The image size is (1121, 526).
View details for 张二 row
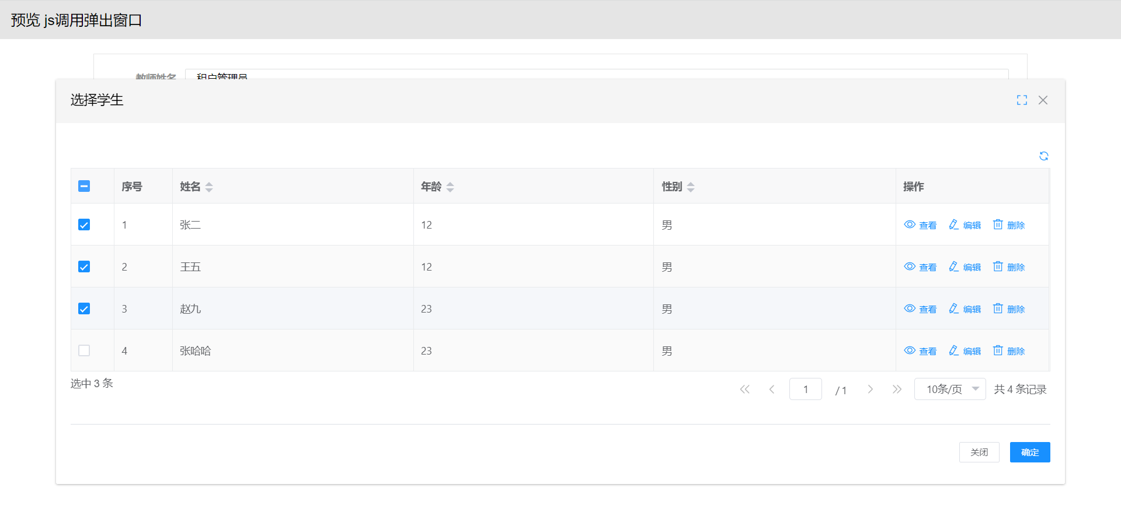tap(920, 225)
